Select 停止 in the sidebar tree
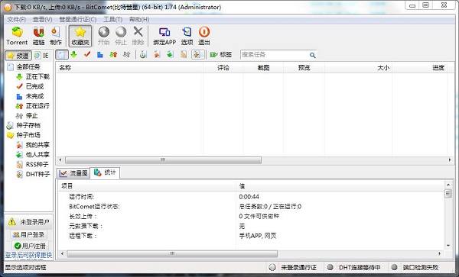 click(x=31, y=115)
